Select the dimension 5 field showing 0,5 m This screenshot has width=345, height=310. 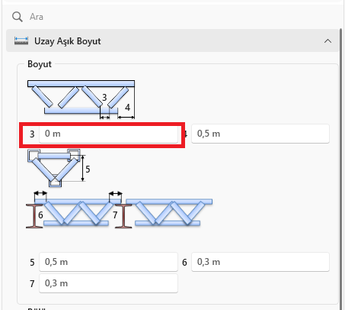point(108,262)
